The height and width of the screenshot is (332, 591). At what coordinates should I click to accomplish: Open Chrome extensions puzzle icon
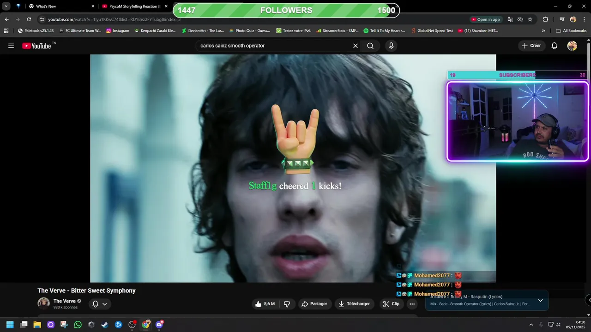[545, 19]
